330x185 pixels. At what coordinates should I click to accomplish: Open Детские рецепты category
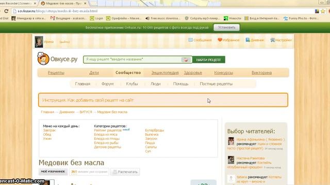(x=108, y=147)
